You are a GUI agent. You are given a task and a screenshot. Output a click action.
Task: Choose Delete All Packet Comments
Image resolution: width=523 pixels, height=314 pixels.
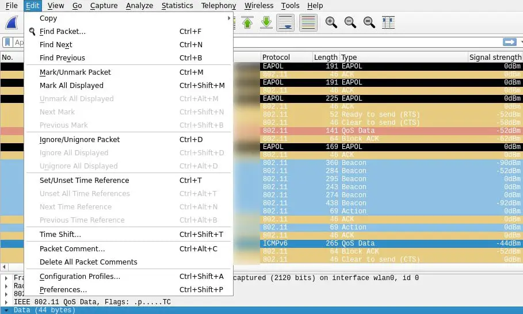point(129,262)
